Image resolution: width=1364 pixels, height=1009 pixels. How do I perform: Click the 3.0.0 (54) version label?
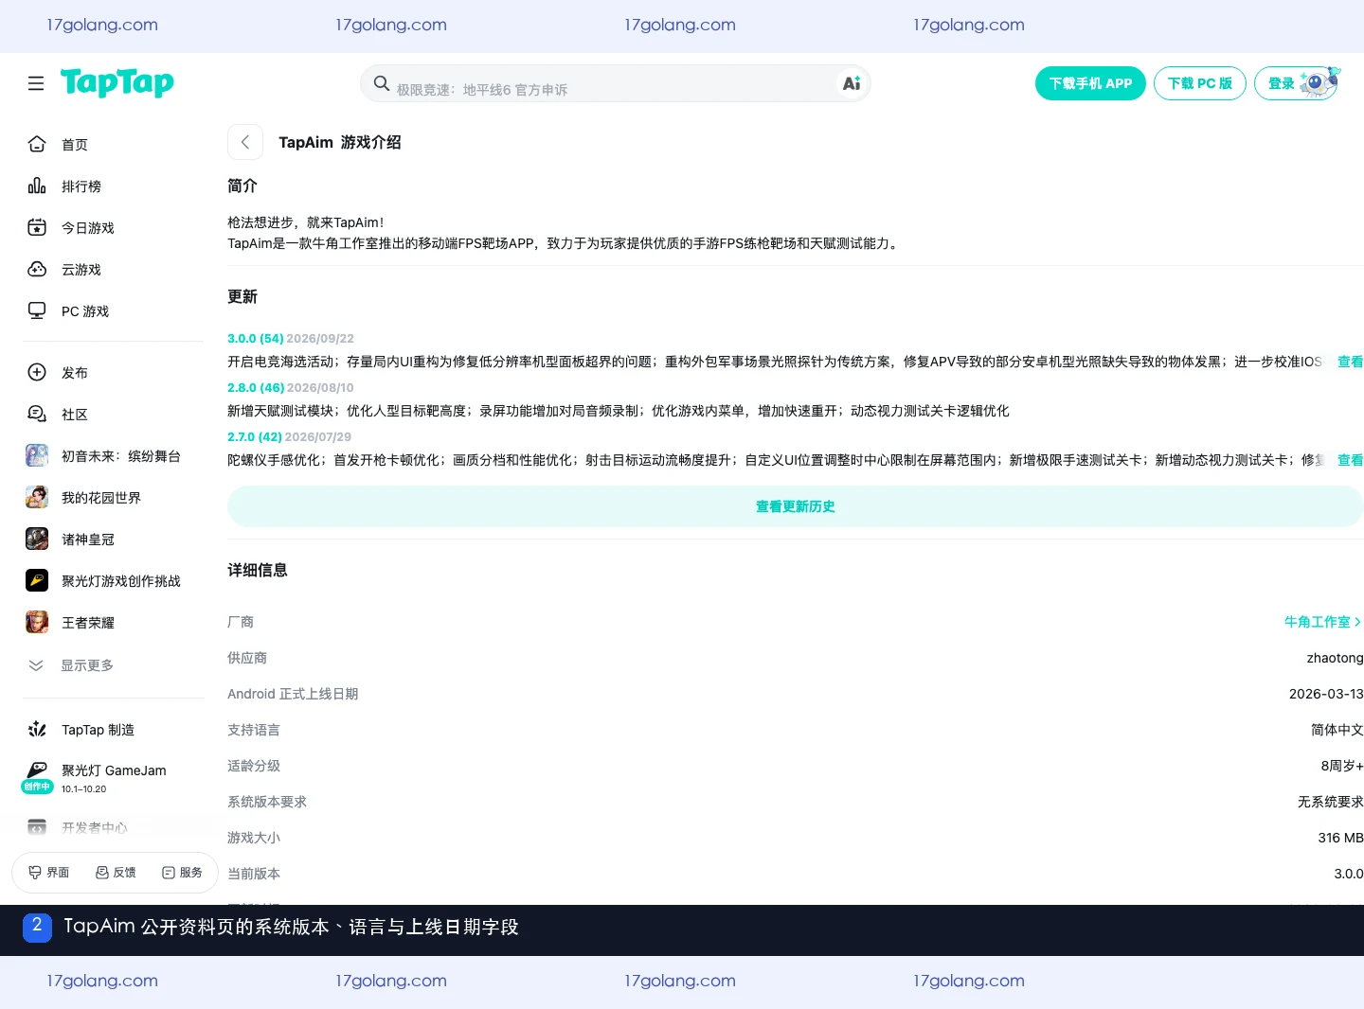(x=256, y=338)
